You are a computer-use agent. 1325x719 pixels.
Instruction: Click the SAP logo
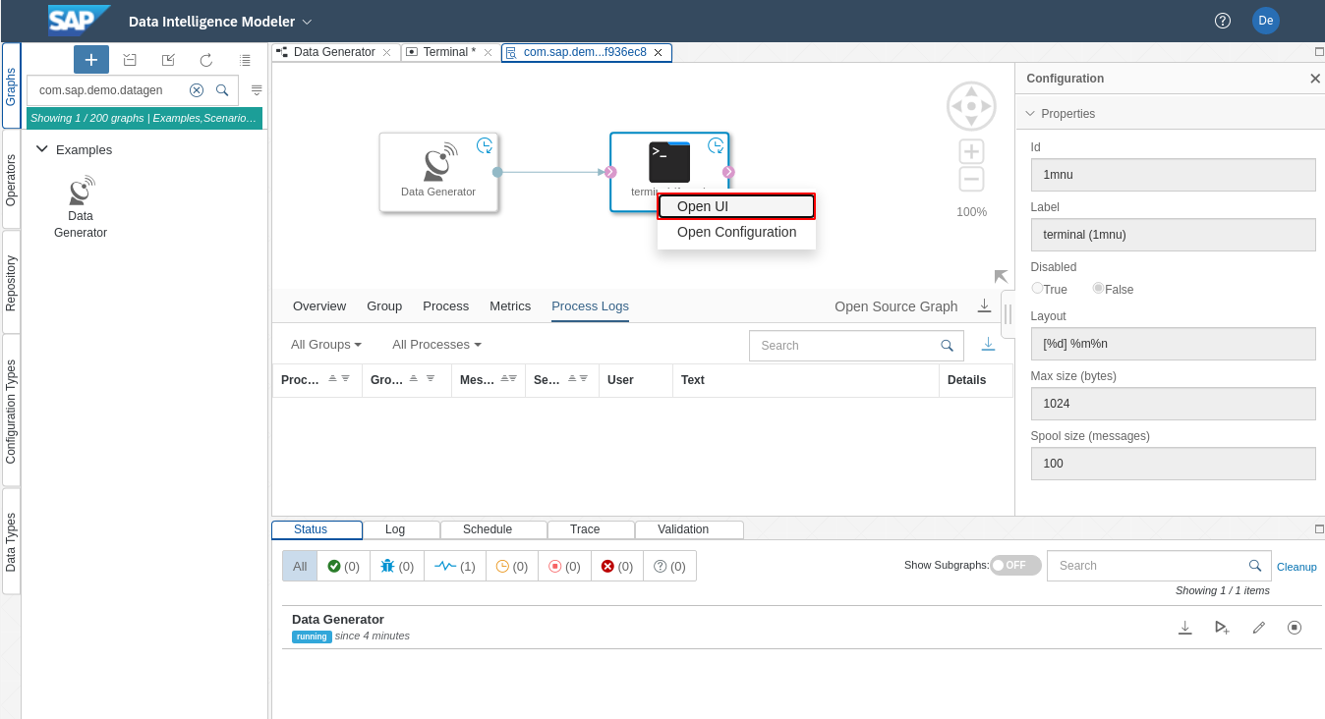click(x=79, y=20)
